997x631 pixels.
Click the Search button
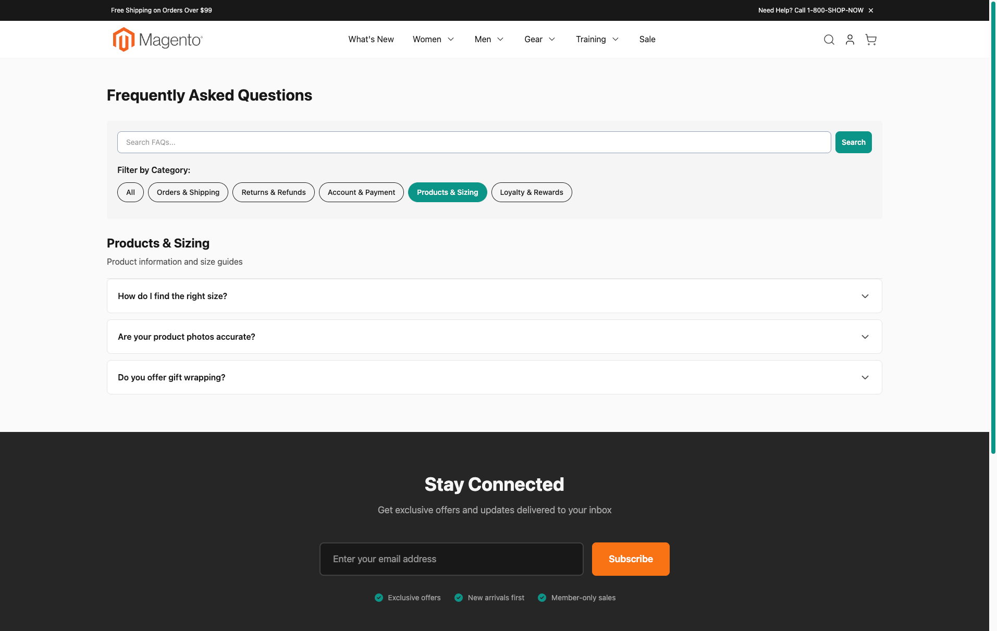(853, 142)
